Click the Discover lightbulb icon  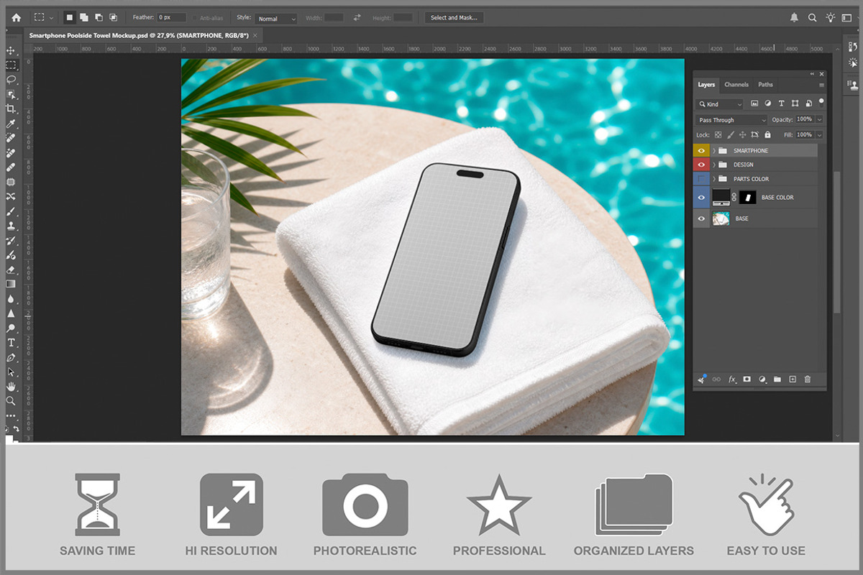(831, 17)
